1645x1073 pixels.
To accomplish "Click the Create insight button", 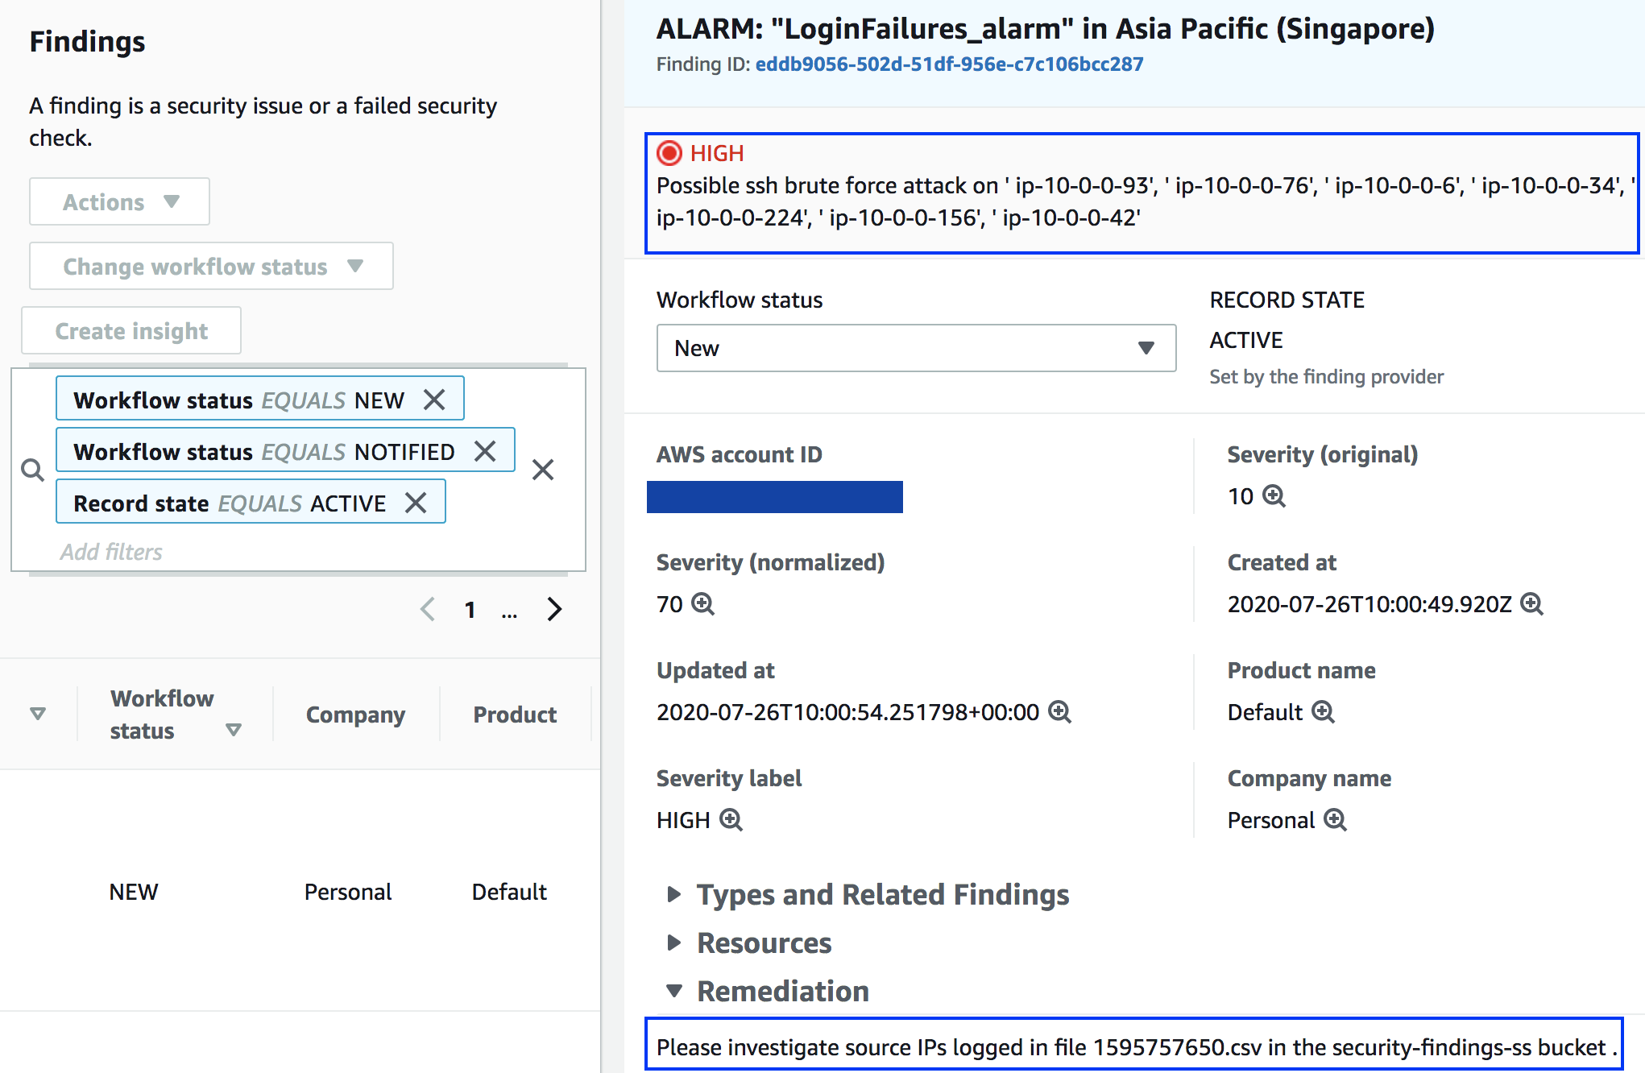I will click(x=131, y=330).
